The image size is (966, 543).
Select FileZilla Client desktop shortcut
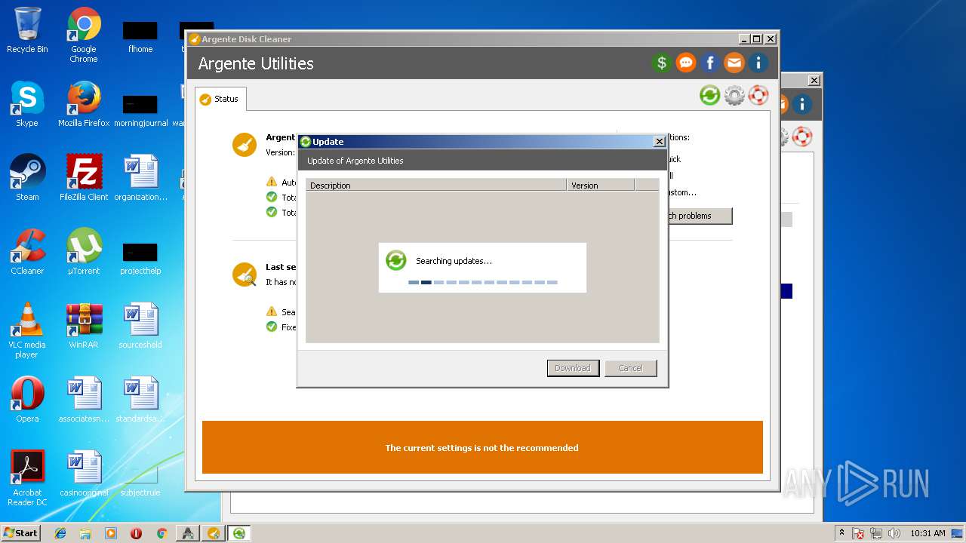[x=84, y=177]
